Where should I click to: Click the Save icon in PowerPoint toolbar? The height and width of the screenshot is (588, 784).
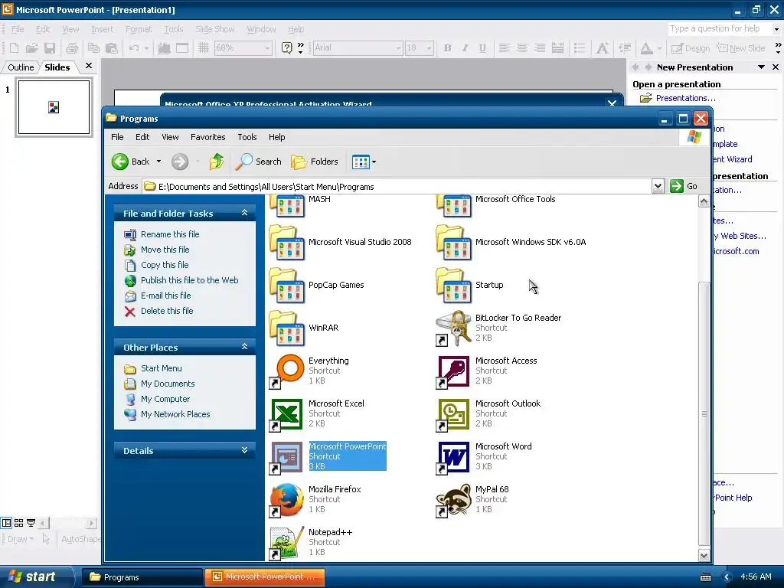coord(50,48)
